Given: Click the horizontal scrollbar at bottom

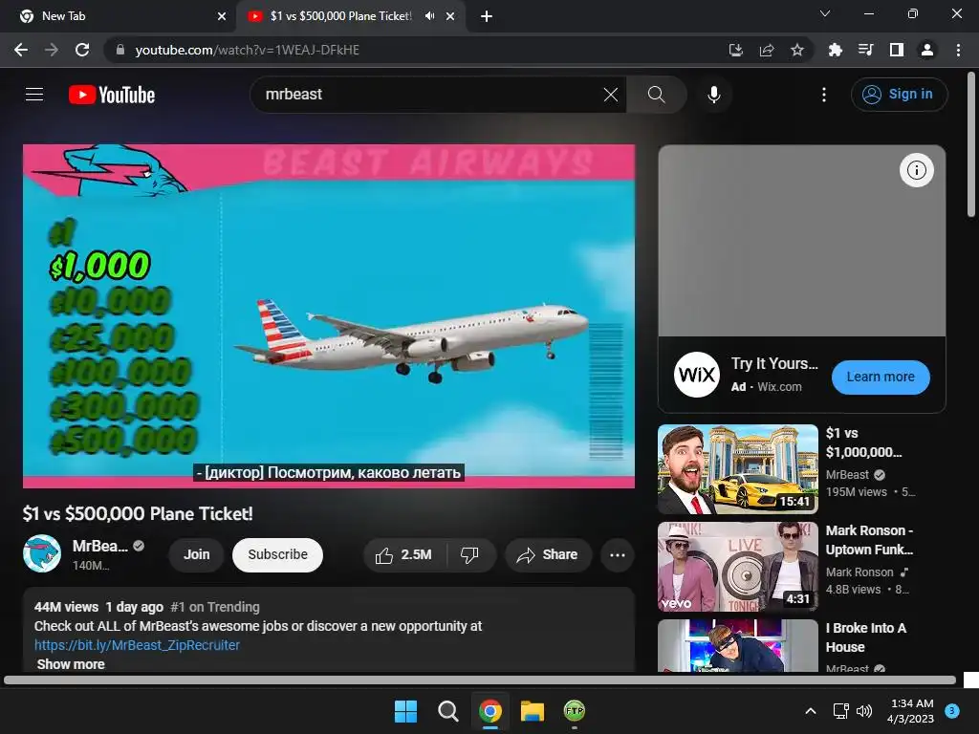Looking at the screenshot, I should (480, 680).
